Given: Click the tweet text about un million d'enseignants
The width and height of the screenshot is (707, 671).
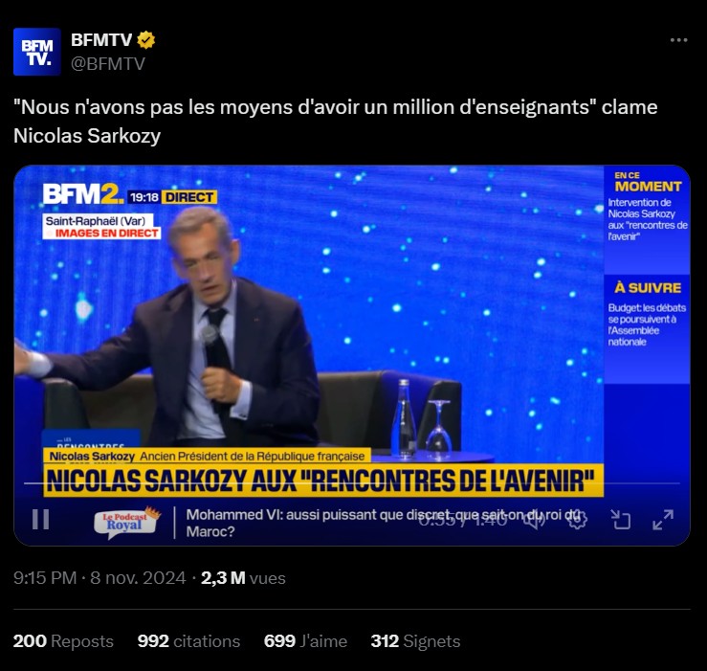Looking at the screenshot, I should [336, 121].
